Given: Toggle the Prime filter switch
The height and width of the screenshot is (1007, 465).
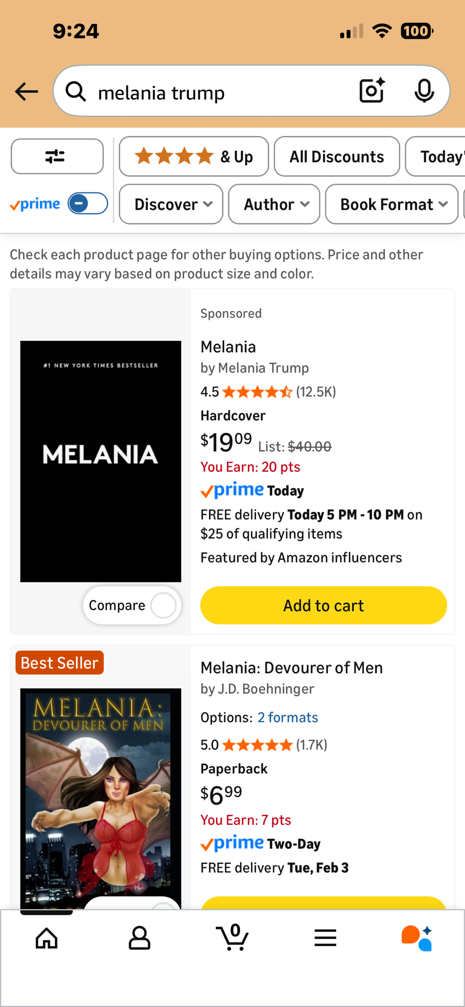Looking at the screenshot, I should point(88,204).
